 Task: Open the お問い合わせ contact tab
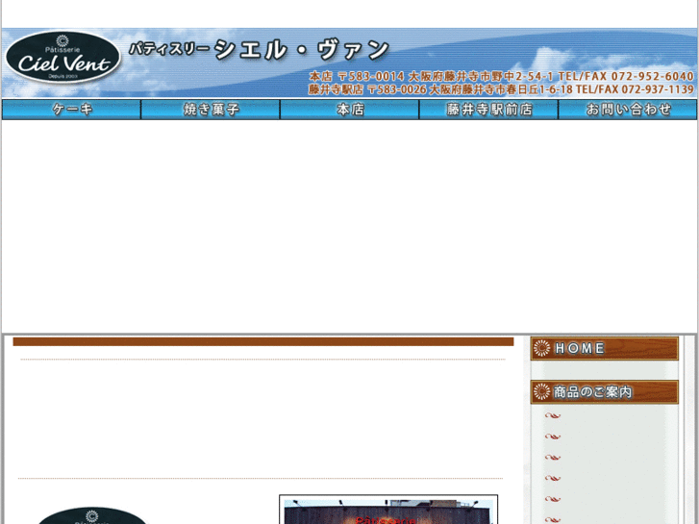coord(628,110)
